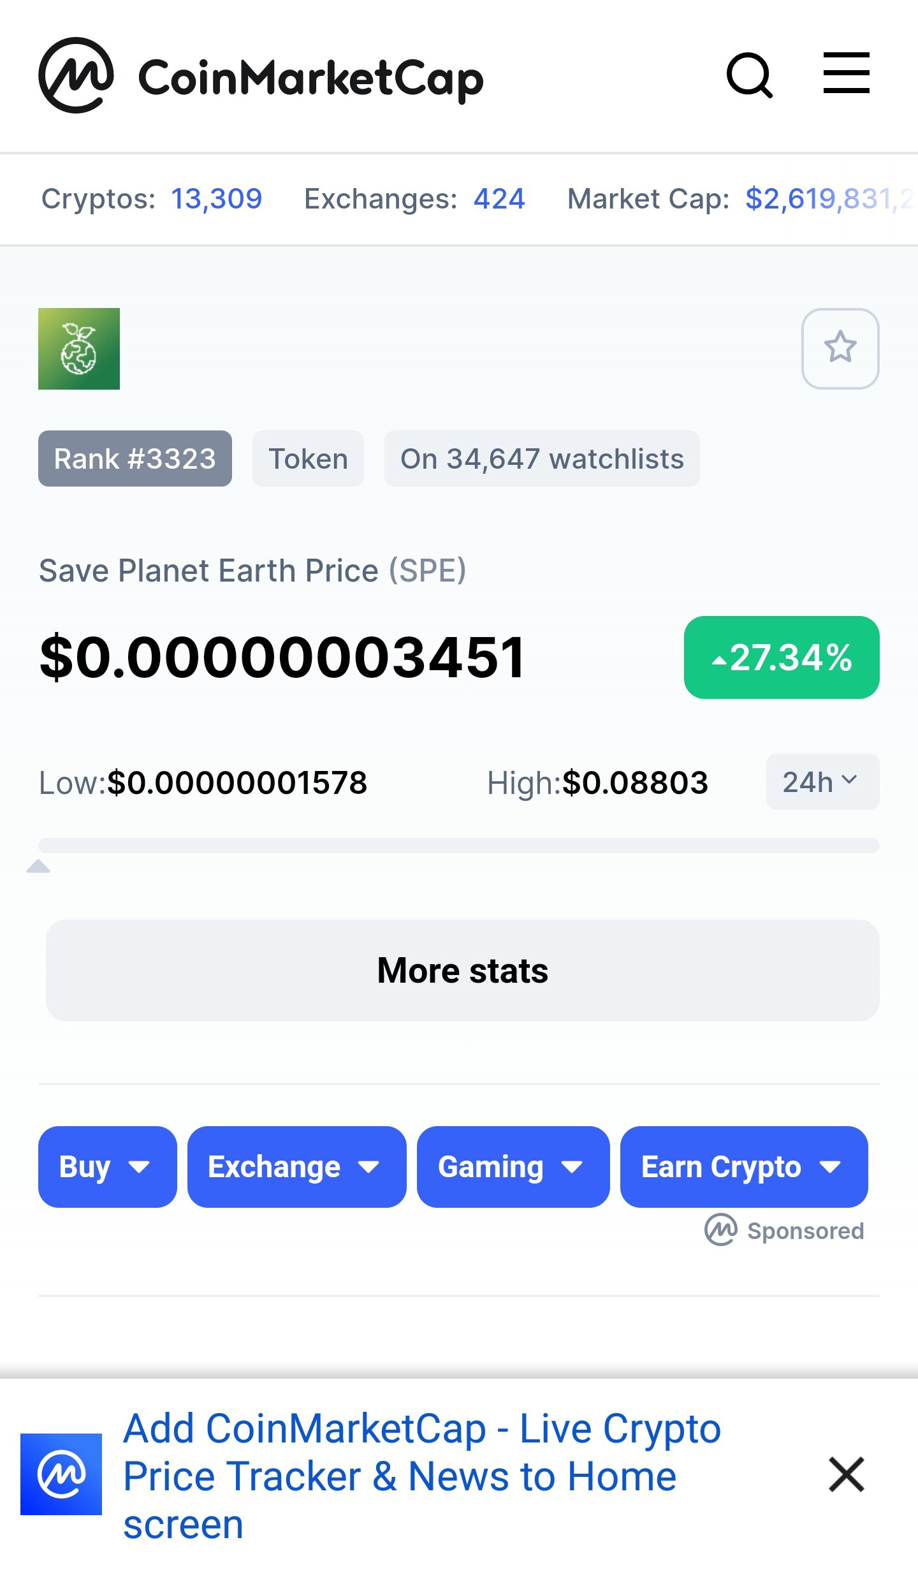This screenshot has width=918, height=1570.
Task: Open the hamburger navigation menu
Action: pyautogui.click(x=846, y=73)
